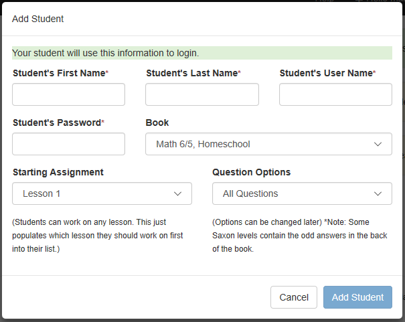Click the Question Options label
Image resolution: width=405 pixels, height=322 pixels.
point(251,172)
